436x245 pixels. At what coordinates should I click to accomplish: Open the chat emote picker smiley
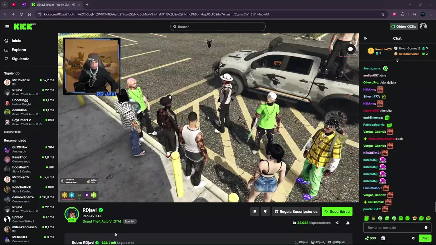(x=426, y=228)
